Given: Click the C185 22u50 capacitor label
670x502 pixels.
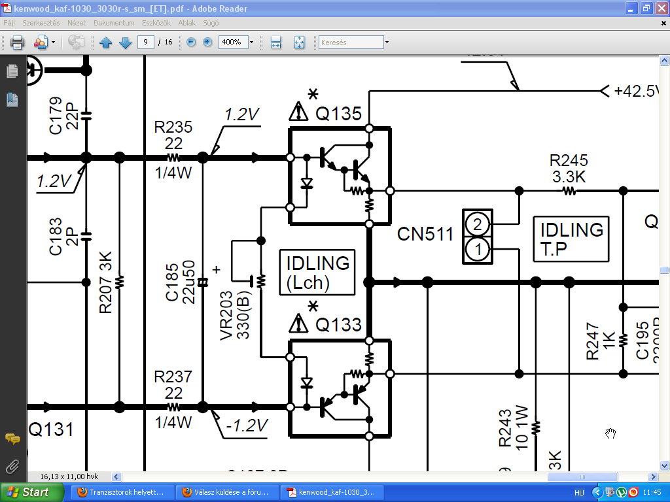Looking at the screenshot, I should click(180, 282).
